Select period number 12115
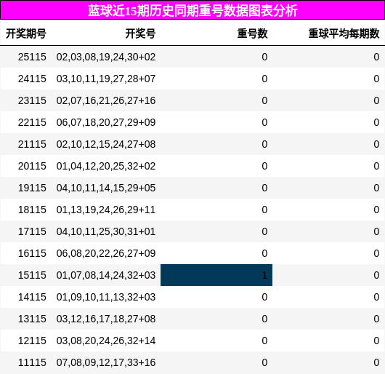This screenshot has width=385, height=374. [32, 341]
